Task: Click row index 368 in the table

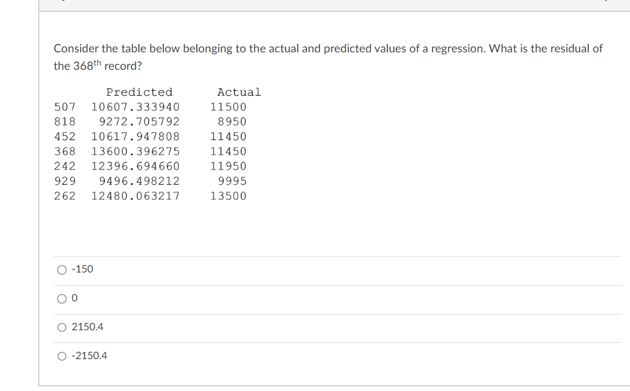Action: tap(65, 152)
